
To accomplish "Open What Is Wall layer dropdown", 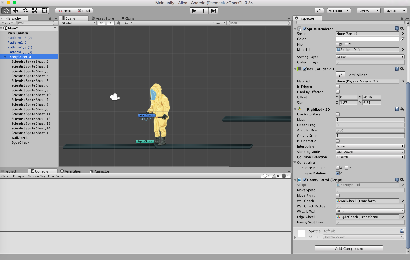I will [x=370, y=212].
